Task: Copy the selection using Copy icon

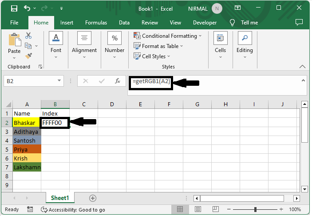Action: point(28,46)
